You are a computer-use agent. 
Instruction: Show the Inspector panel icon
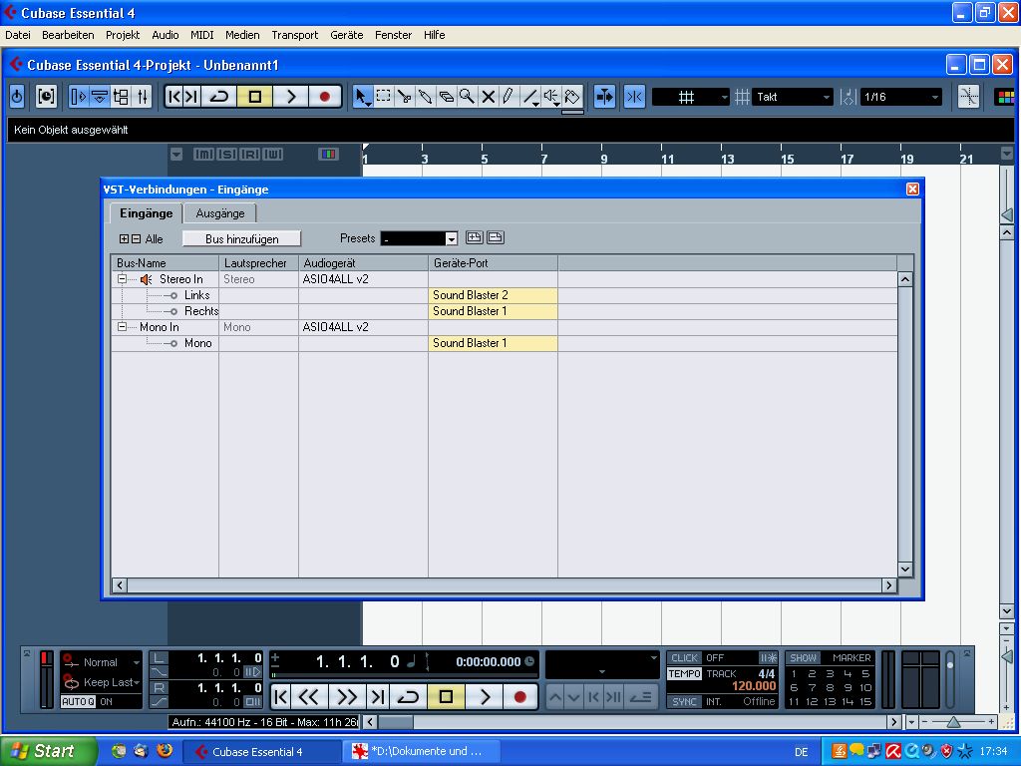[78, 97]
